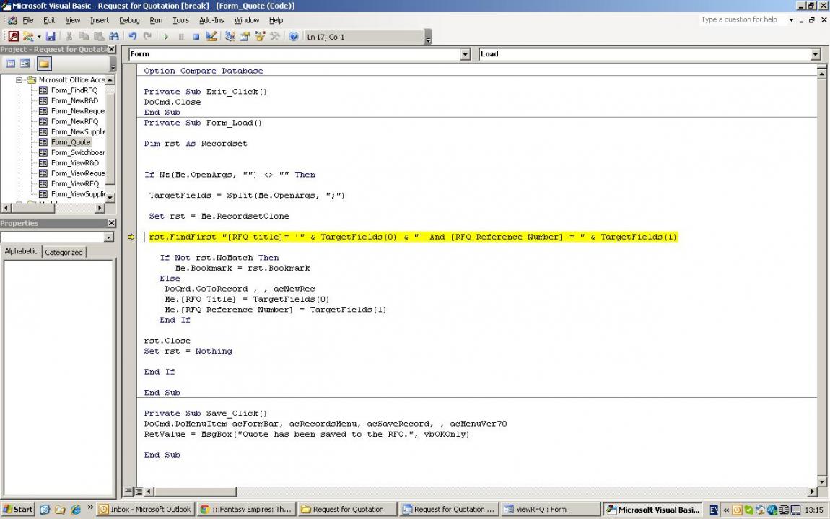Open the View menu
830x519 pixels.
72,20
